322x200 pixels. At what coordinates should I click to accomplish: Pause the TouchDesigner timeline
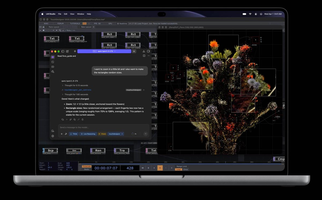(x=148, y=168)
